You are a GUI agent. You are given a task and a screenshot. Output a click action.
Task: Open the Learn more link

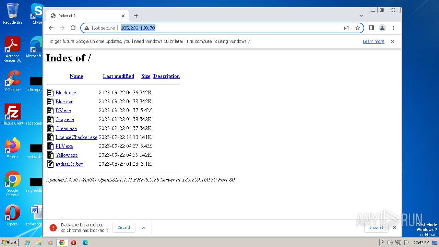pos(373,42)
